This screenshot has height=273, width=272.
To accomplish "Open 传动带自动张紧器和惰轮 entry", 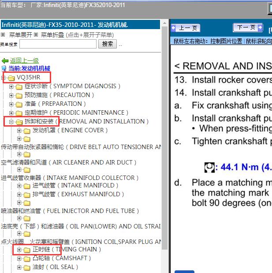I will (81, 147).
